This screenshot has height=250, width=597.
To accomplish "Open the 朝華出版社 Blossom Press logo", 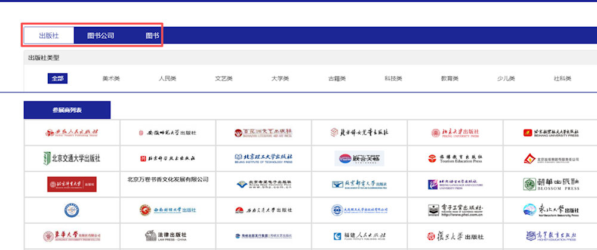I will coord(551,184).
